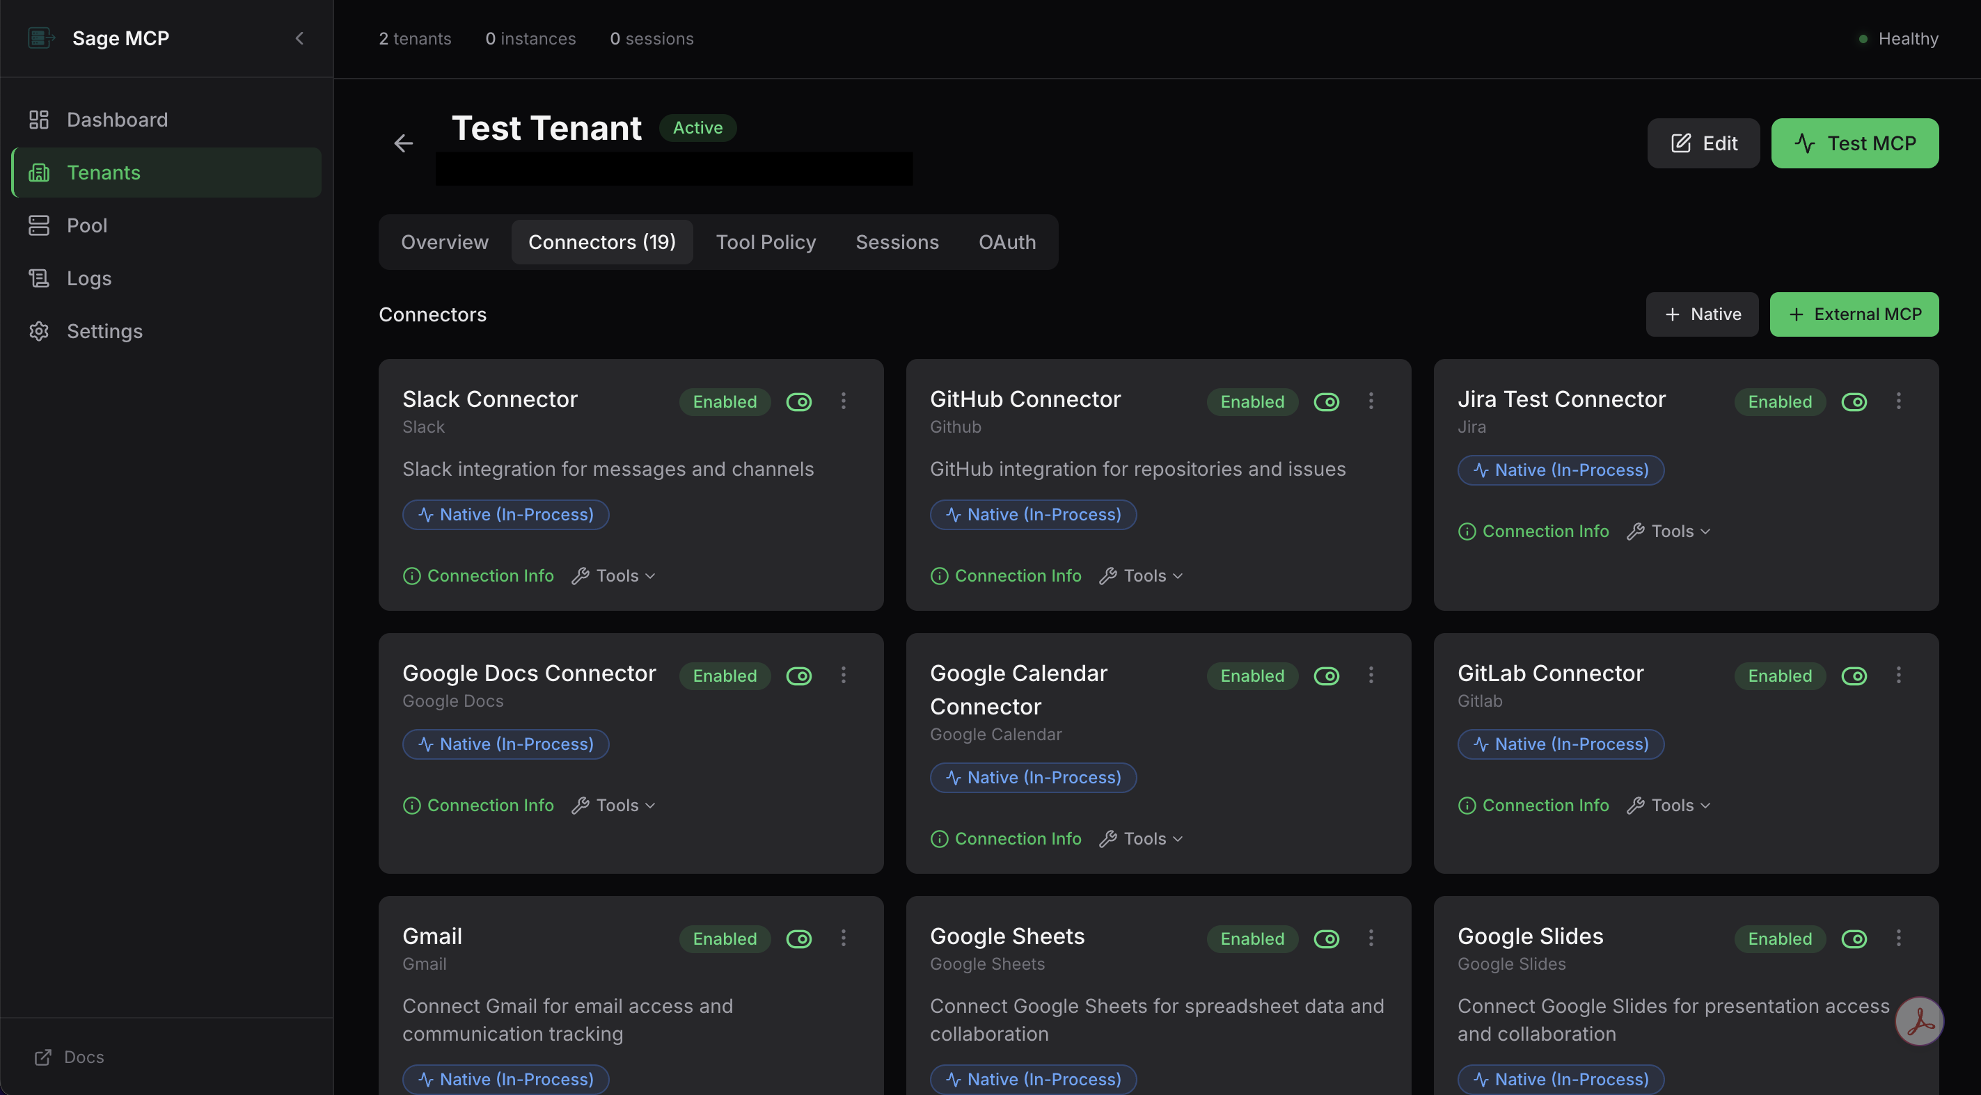
Task: Toggle the Jira Test Connector eye switch
Action: pos(1854,402)
